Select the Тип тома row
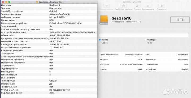The image size is (191, 98). click(x=49, y=8)
